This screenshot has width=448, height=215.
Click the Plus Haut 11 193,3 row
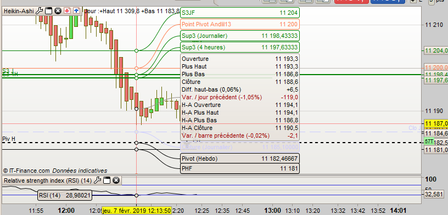[240, 66]
